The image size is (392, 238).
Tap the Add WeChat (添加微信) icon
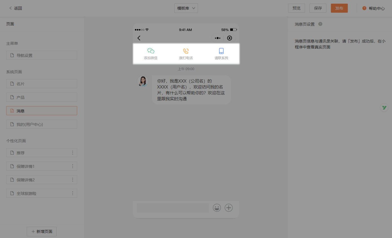pos(151,51)
